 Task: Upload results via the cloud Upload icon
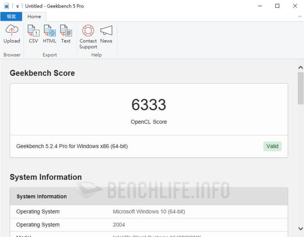tap(12, 34)
